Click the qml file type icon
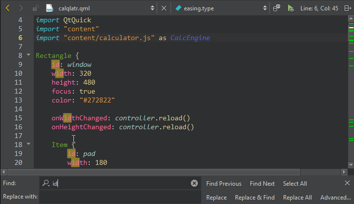 (49, 8)
